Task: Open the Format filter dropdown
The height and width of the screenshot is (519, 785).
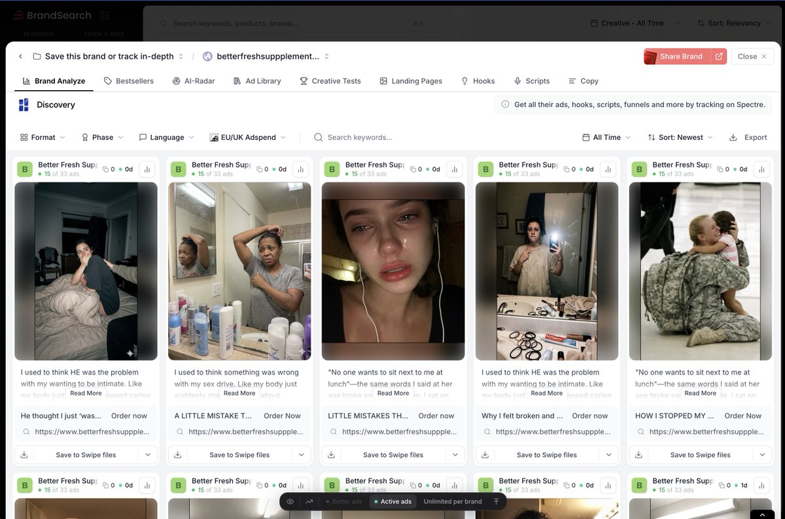Action: 43,137
